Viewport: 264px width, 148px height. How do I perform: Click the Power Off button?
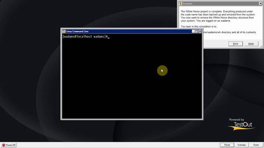point(9,145)
